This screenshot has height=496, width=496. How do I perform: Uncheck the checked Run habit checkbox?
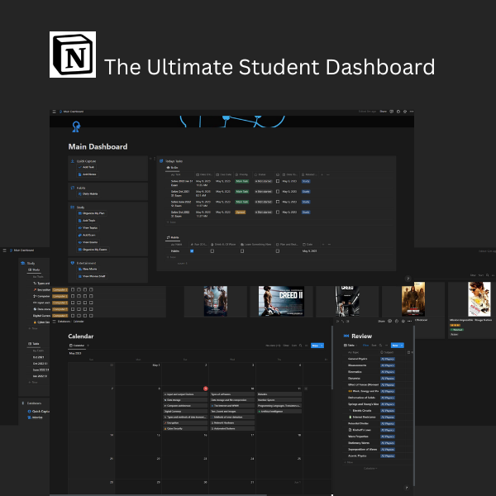coord(192,250)
